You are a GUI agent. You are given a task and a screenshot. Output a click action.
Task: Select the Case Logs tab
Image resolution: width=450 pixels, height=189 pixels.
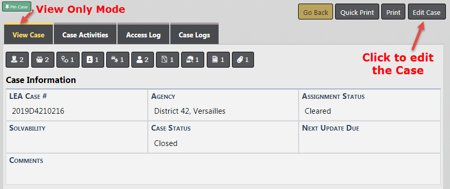pyautogui.click(x=194, y=35)
